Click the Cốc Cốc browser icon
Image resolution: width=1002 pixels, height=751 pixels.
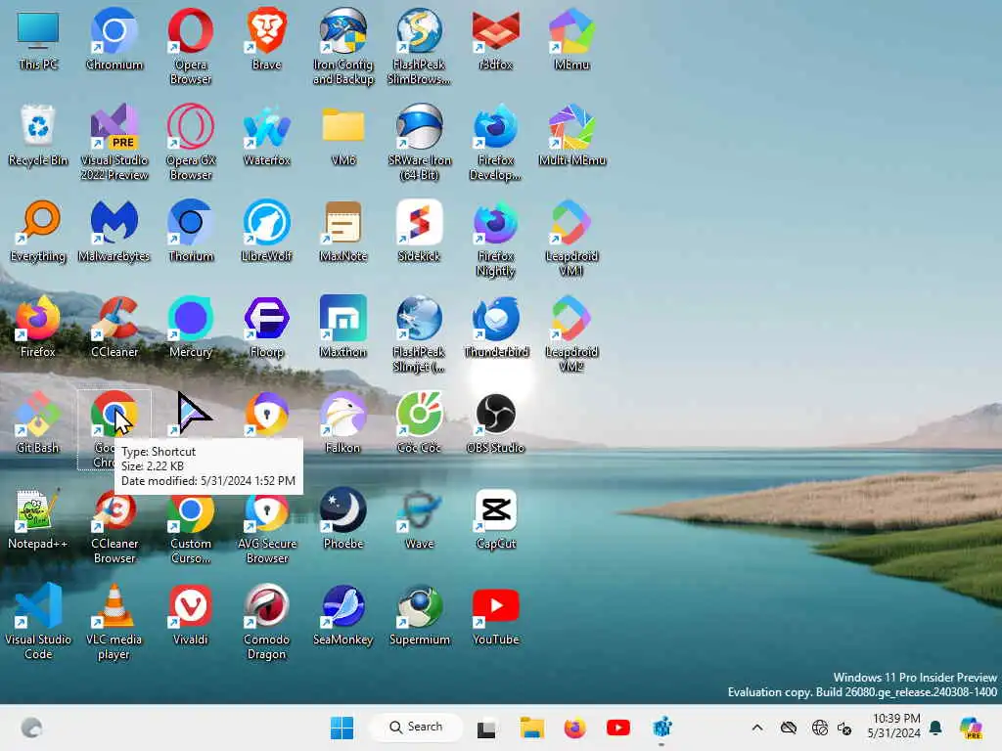coord(419,421)
